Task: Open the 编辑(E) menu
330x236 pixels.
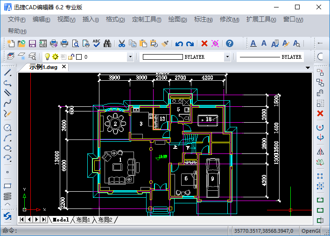Action: click(x=41, y=19)
